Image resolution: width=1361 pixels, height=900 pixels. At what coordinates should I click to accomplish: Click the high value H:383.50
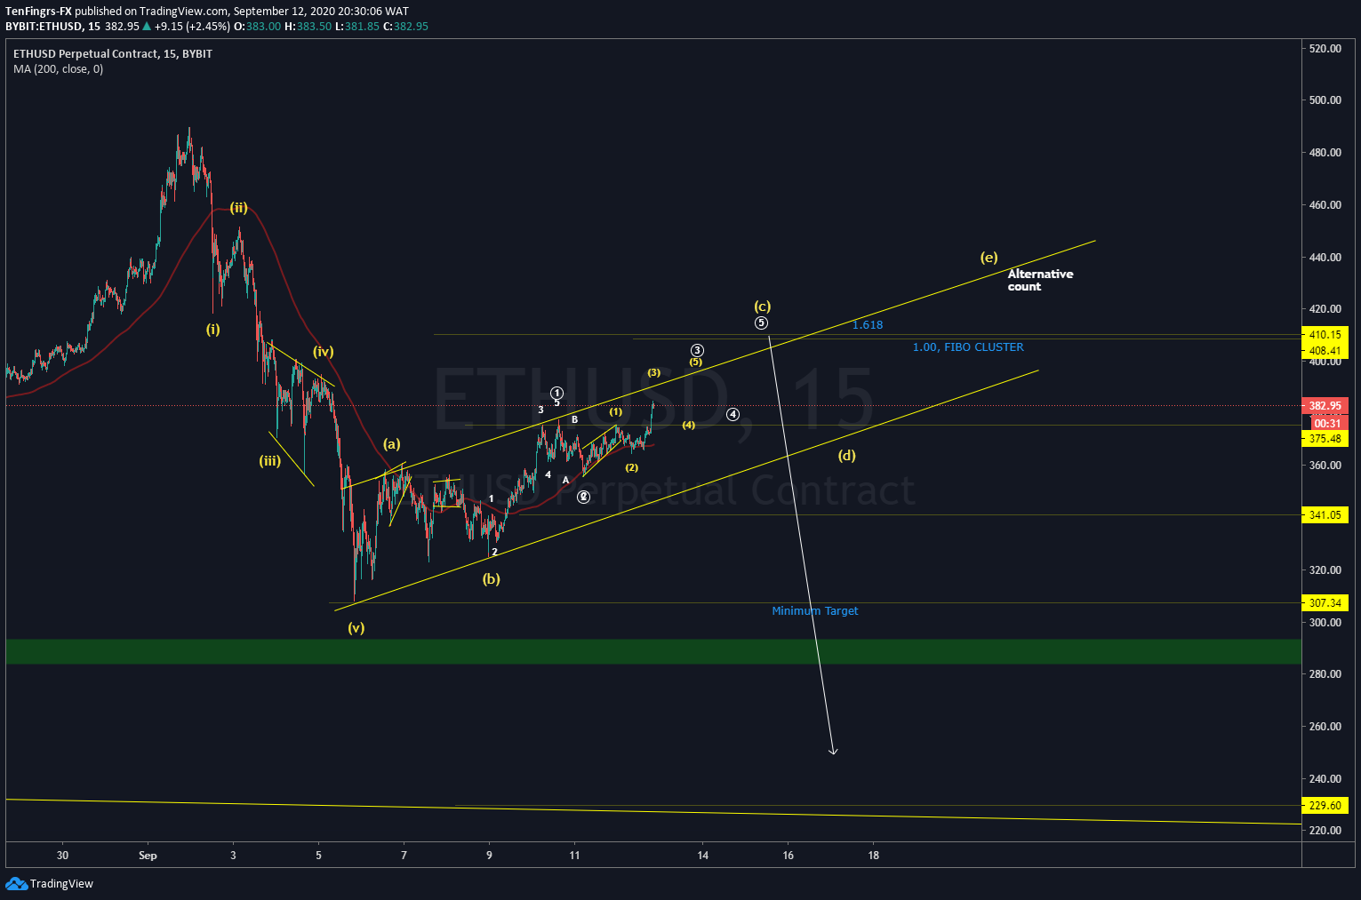308,27
